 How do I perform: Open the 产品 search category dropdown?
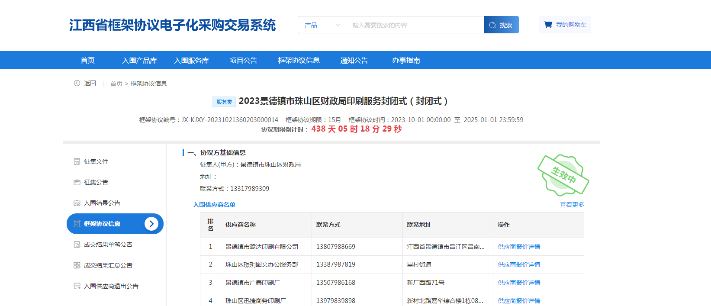[x=322, y=25]
